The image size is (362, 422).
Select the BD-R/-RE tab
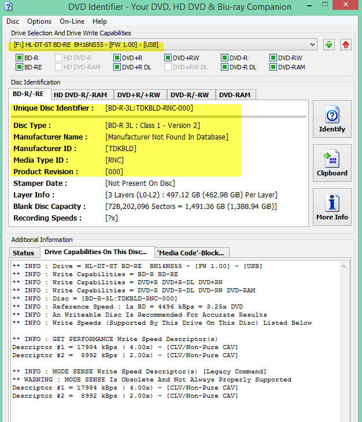click(28, 94)
